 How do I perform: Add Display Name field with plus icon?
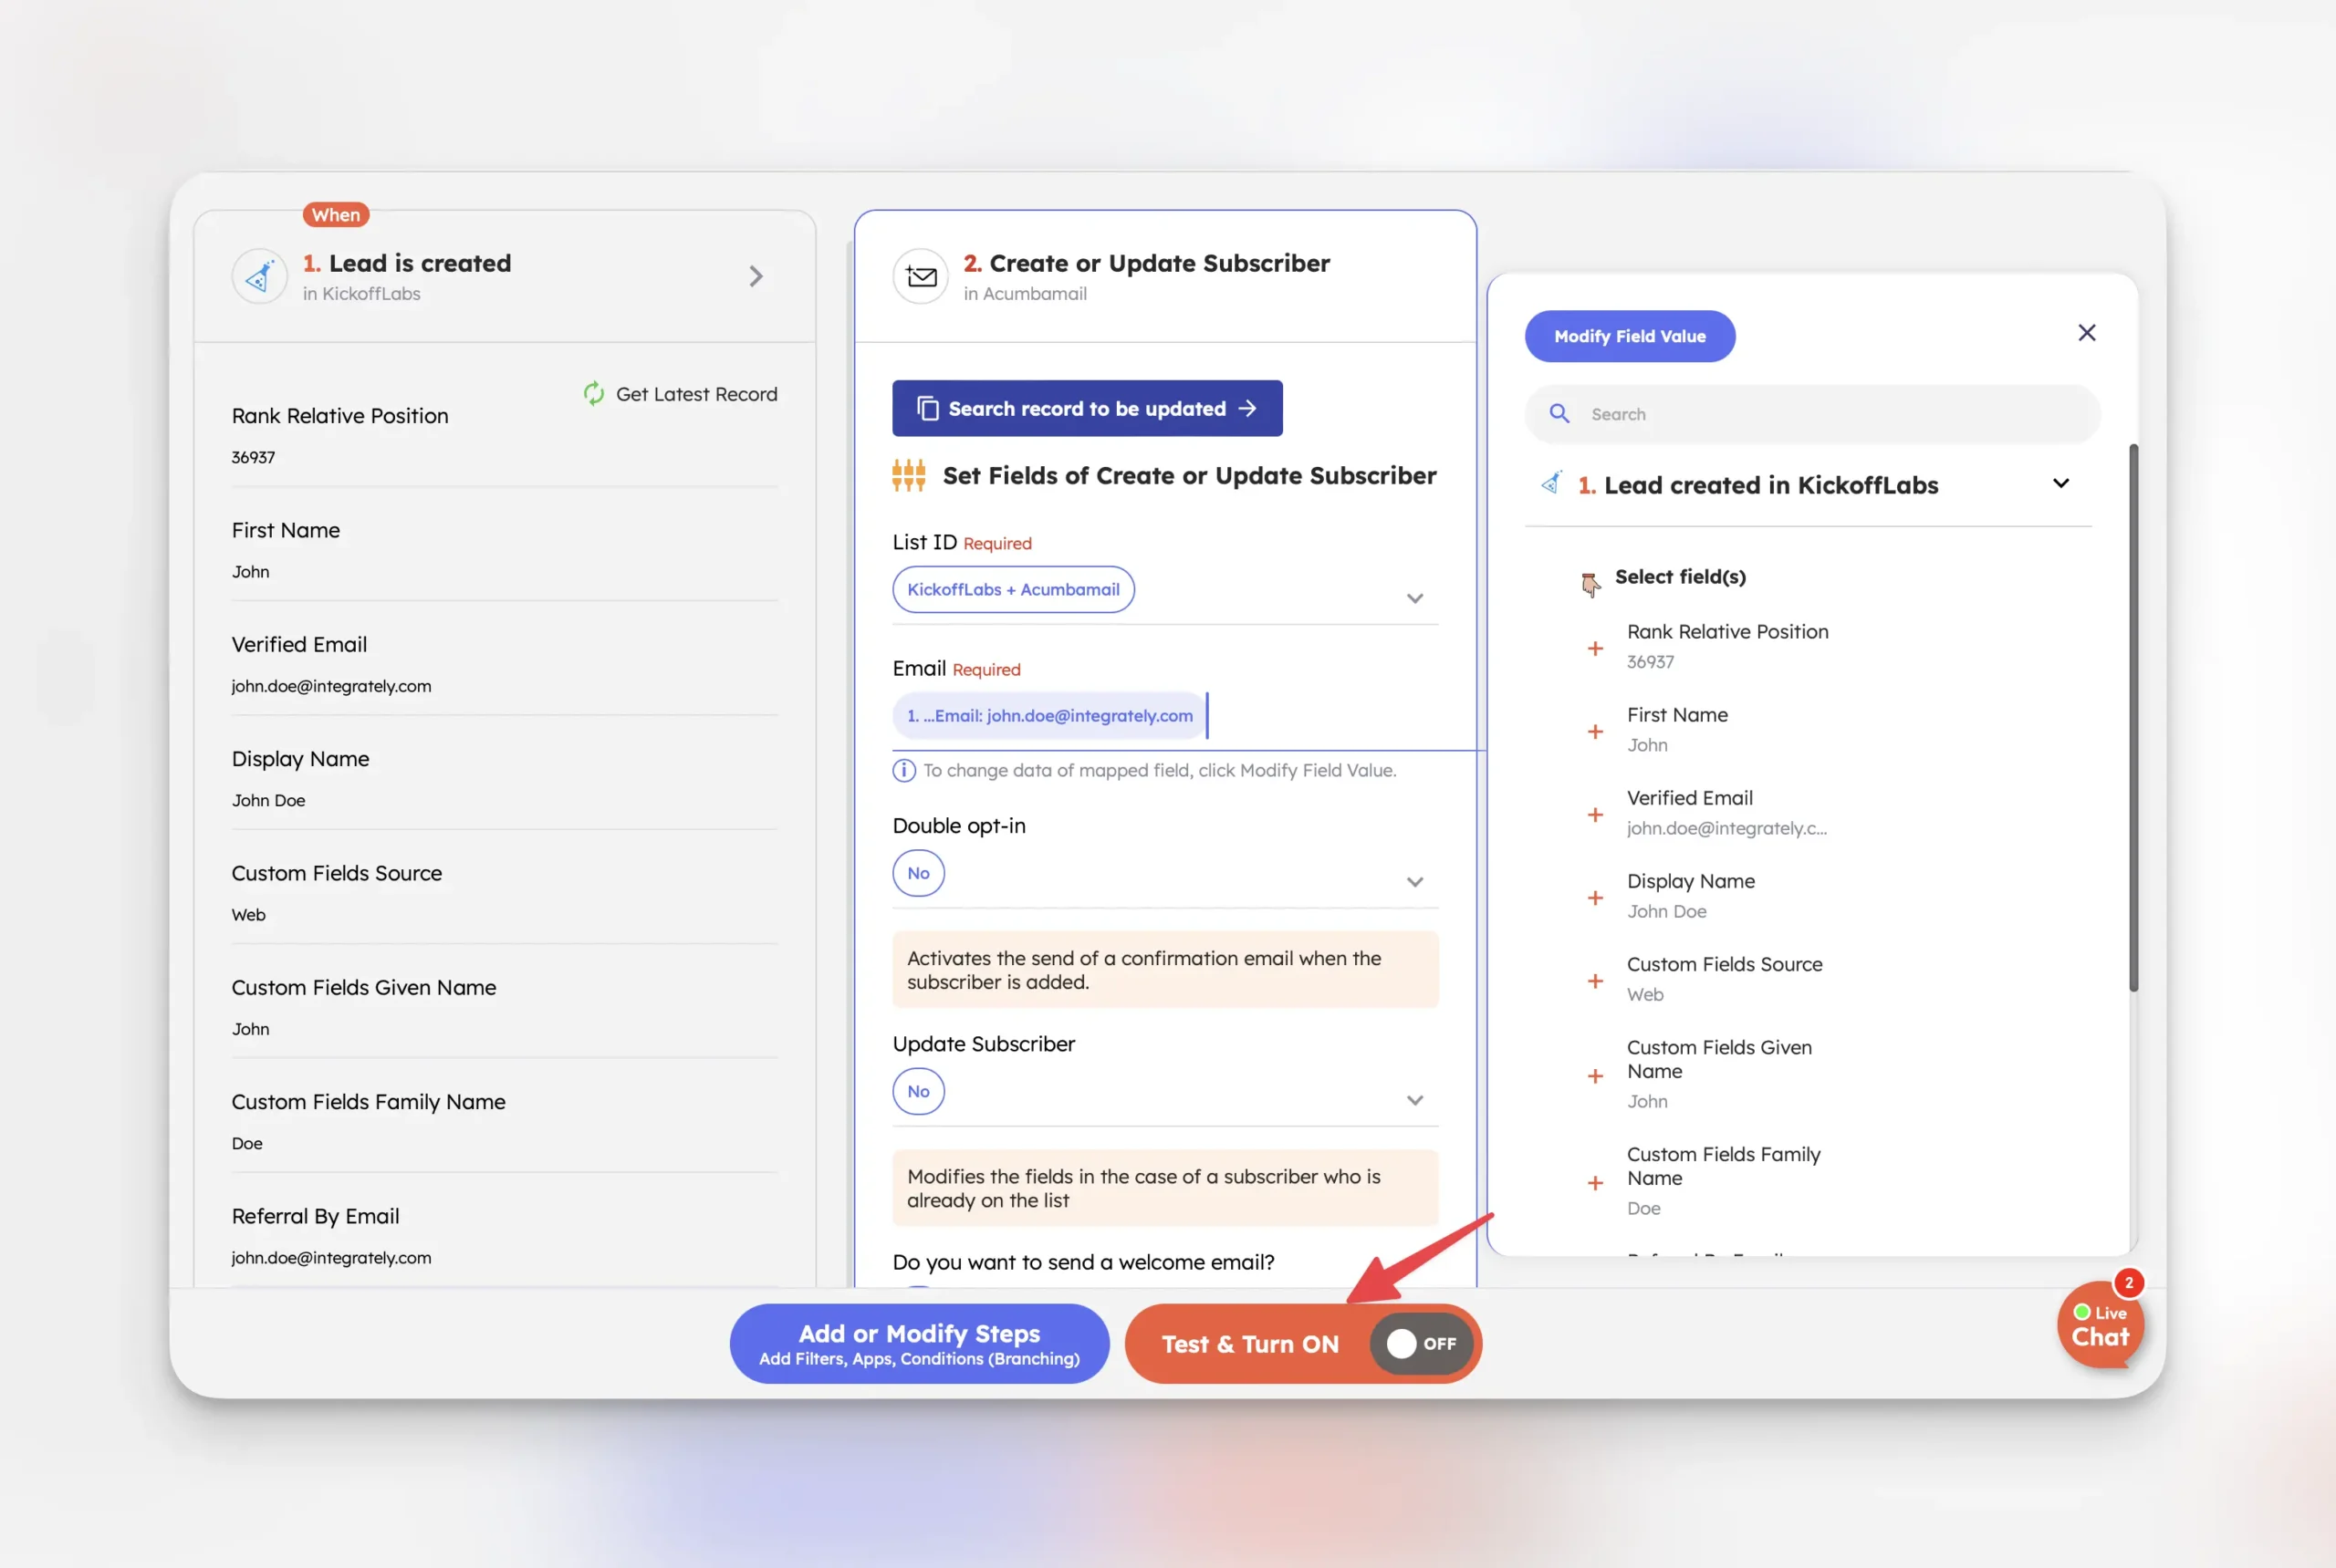click(x=1596, y=897)
